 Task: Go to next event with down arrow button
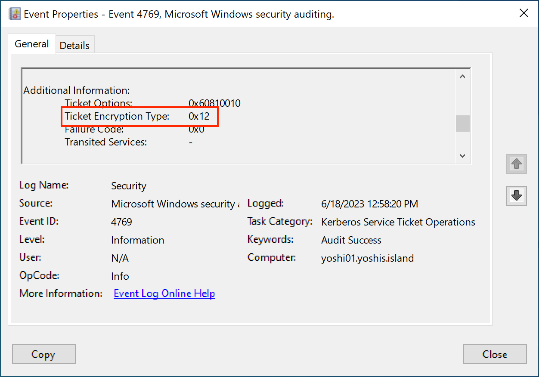point(517,195)
